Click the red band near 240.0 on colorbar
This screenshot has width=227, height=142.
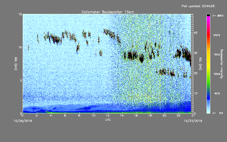(208, 35)
